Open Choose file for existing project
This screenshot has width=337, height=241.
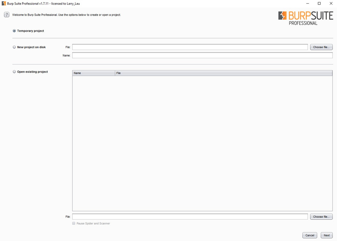[x=321, y=217]
